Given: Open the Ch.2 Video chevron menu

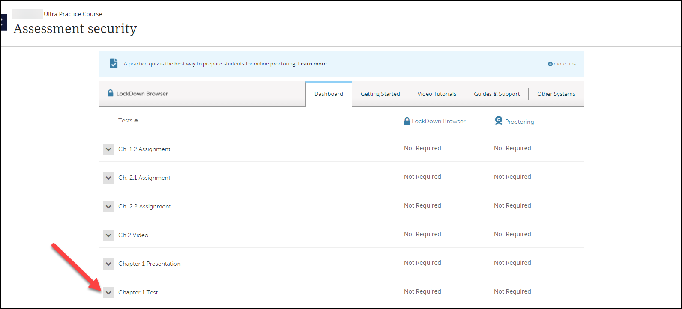Looking at the screenshot, I should point(108,235).
